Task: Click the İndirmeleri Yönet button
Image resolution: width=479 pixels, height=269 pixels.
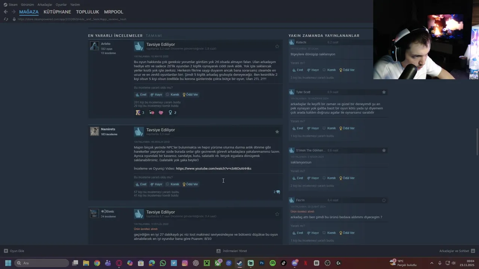Action: (232, 251)
